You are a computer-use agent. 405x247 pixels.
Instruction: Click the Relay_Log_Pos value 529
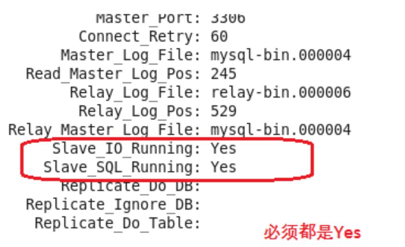click(x=224, y=111)
